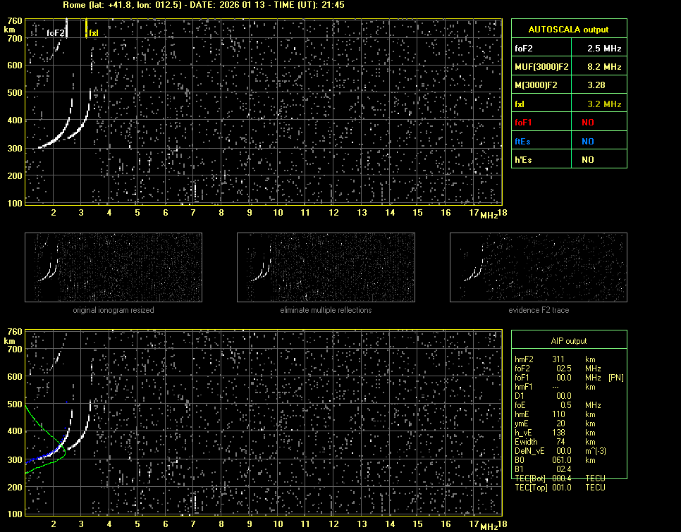This screenshot has width=681, height=532.
Task: Select the AUTOSCALA output header
Action: pyautogui.click(x=568, y=30)
